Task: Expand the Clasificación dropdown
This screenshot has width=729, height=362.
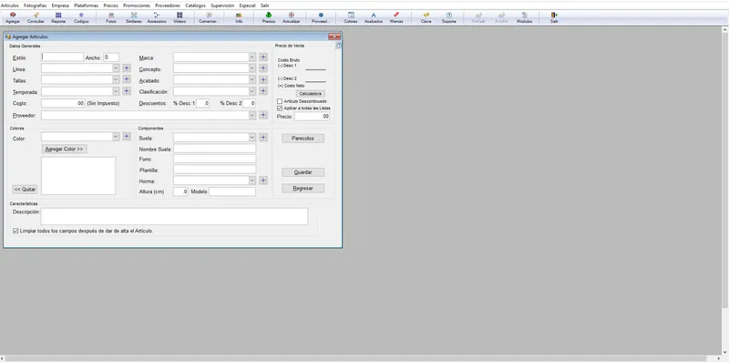Action: coord(252,91)
